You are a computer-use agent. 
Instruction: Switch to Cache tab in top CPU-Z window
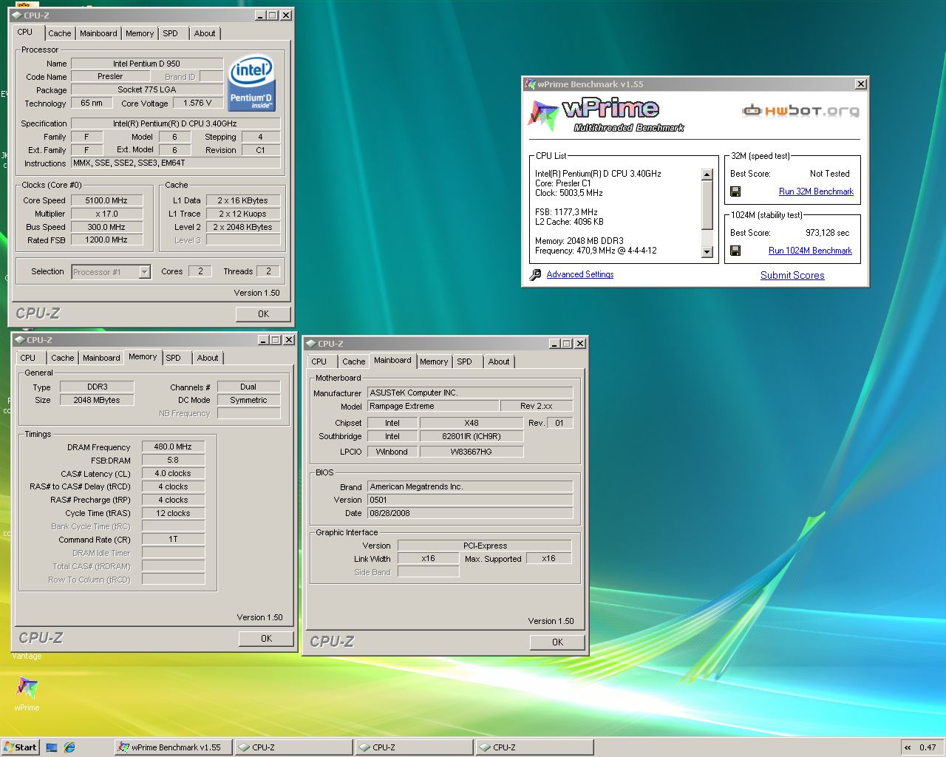pos(59,33)
